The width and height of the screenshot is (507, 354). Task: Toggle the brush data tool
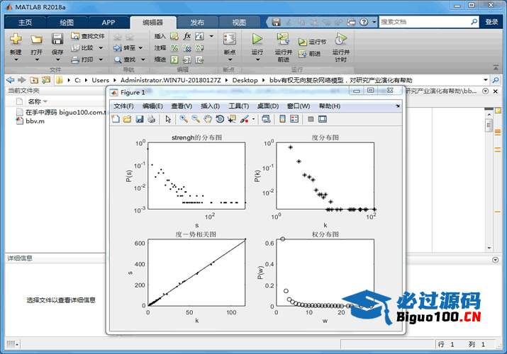click(x=245, y=119)
